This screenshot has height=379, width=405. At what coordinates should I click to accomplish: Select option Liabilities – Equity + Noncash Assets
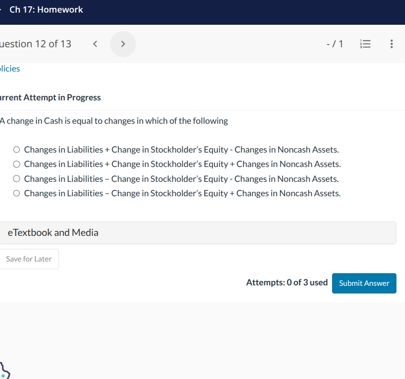coord(17,194)
